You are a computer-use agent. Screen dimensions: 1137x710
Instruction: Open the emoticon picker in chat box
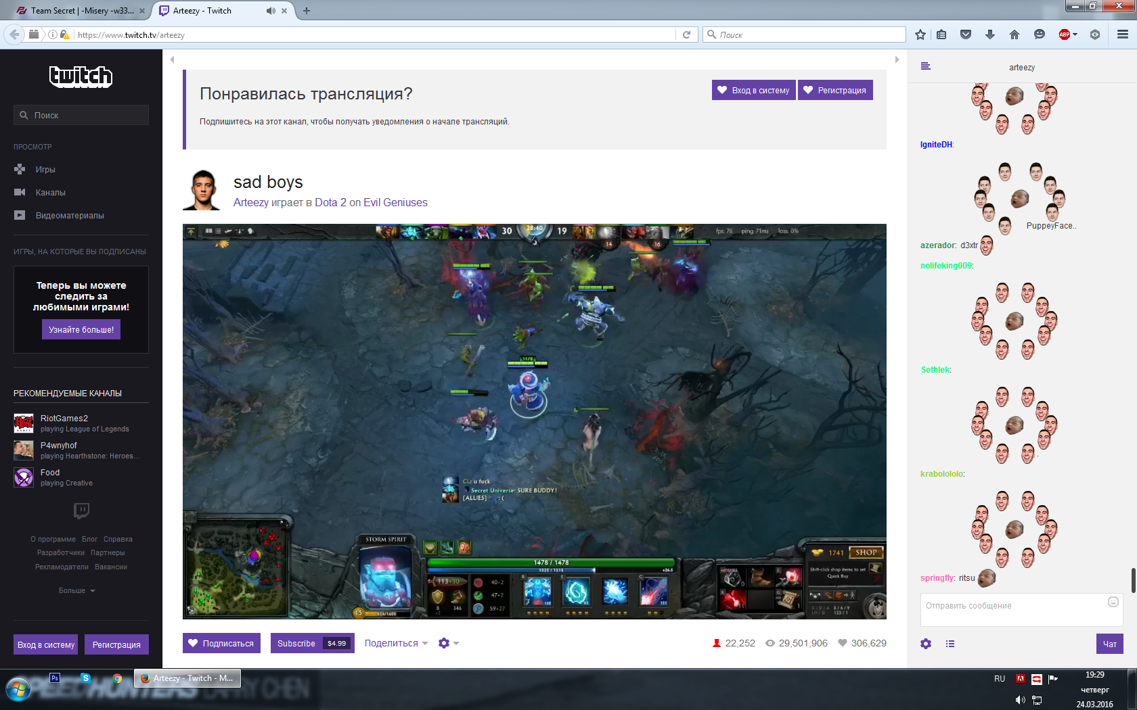click(x=1113, y=602)
